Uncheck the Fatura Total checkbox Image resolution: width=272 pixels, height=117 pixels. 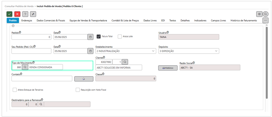[99, 37]
